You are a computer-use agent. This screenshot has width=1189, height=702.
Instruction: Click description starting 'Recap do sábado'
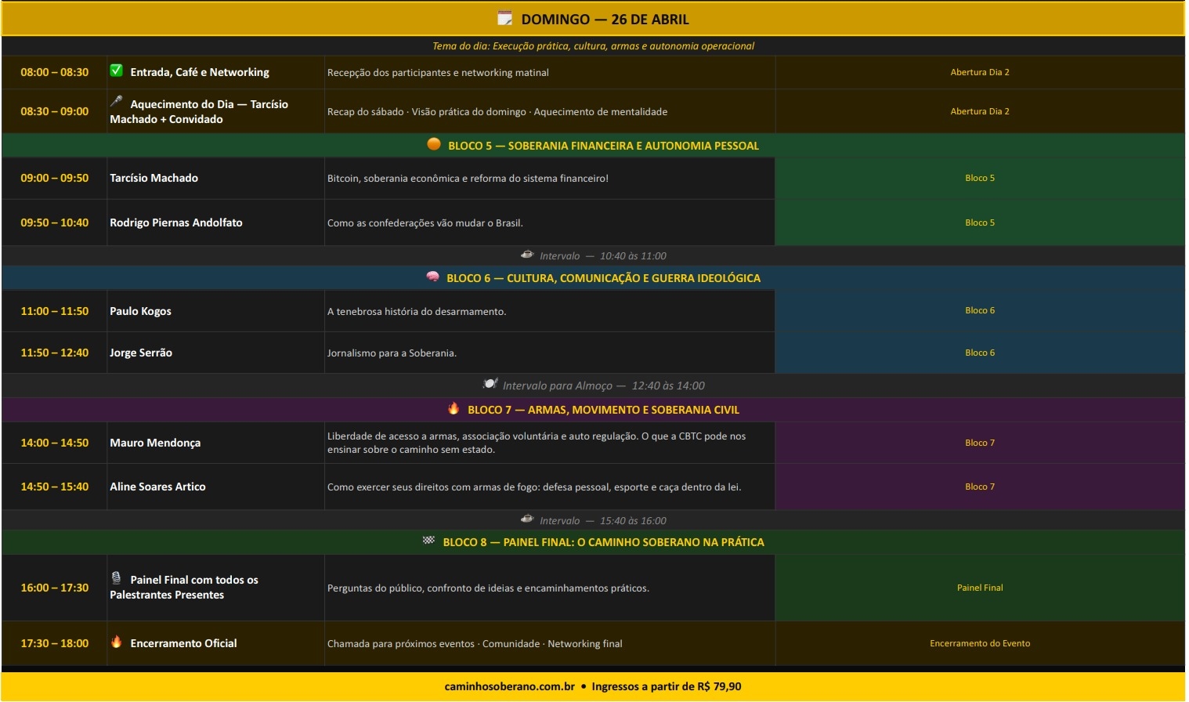click(497, 112)
